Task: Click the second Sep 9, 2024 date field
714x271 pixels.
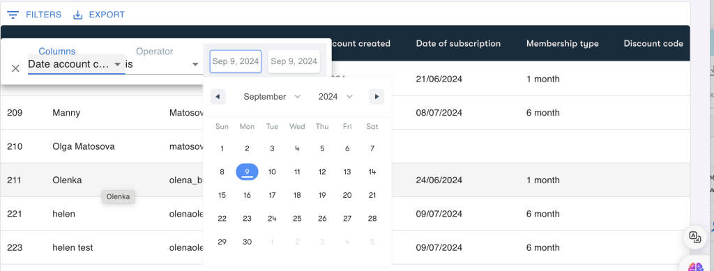Action: tap(294, 61)
